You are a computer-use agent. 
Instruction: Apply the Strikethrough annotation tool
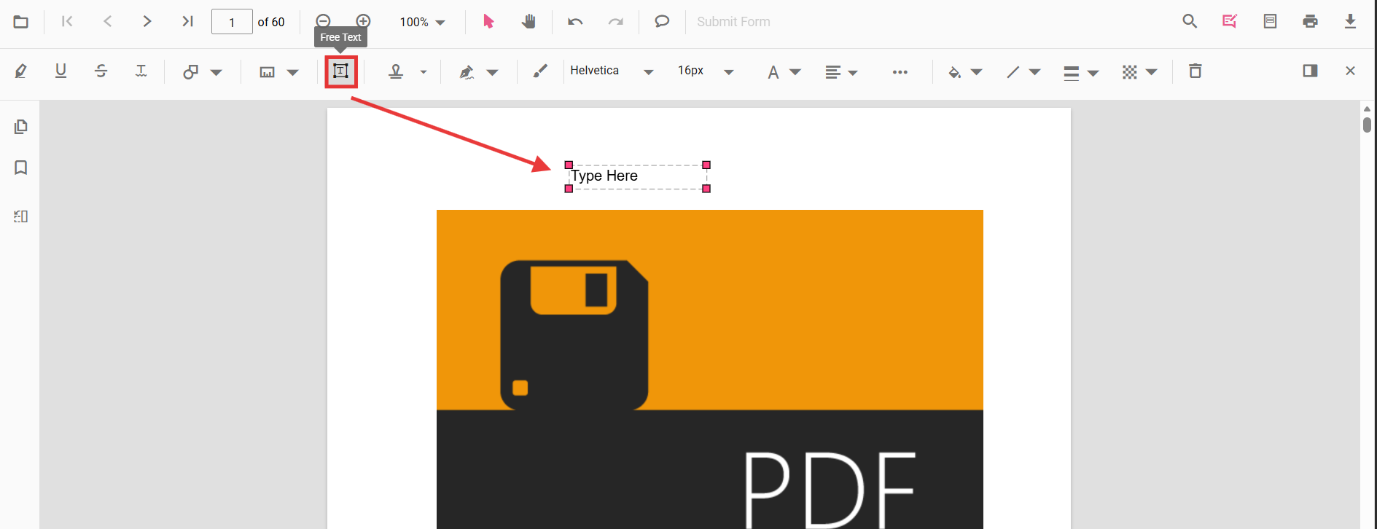(x=101, y=71)
